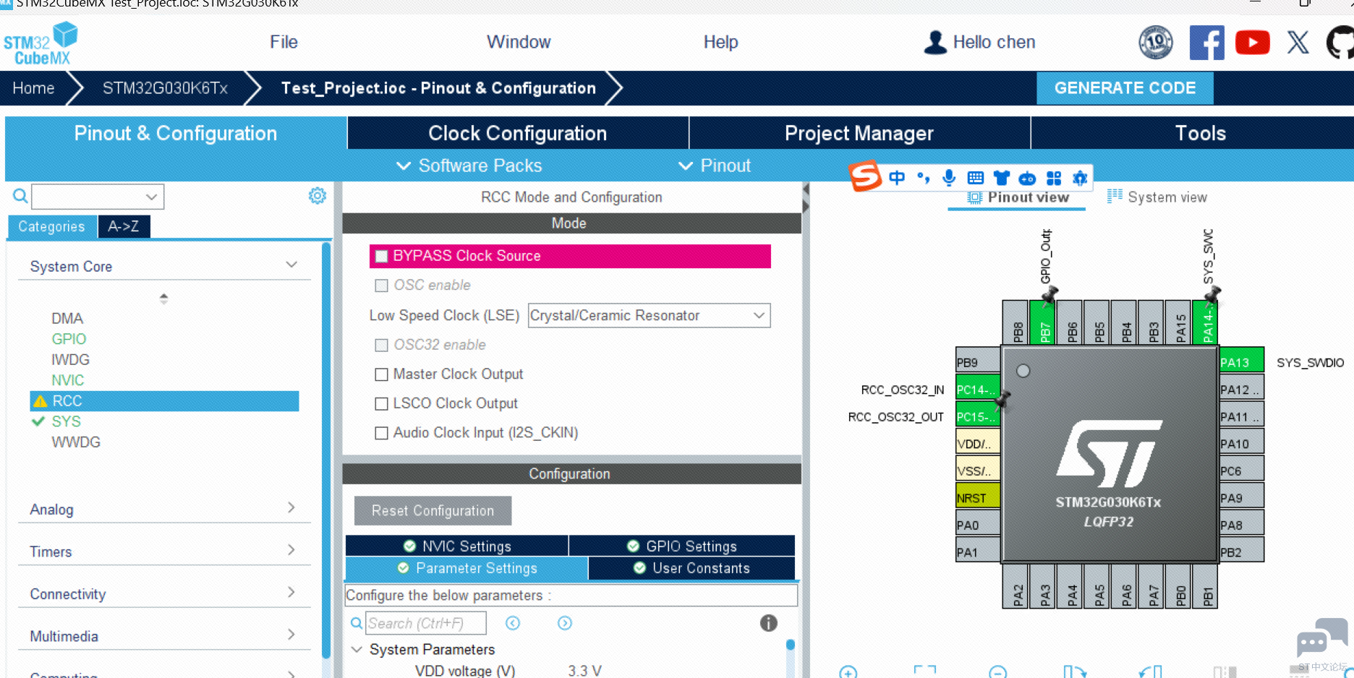Open the NVIC Settings tab
Viewport: 1354px width, 678px height.
(457, 546)
